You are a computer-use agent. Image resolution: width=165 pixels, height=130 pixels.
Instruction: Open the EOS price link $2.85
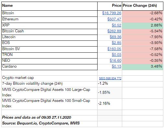[116, 43]
